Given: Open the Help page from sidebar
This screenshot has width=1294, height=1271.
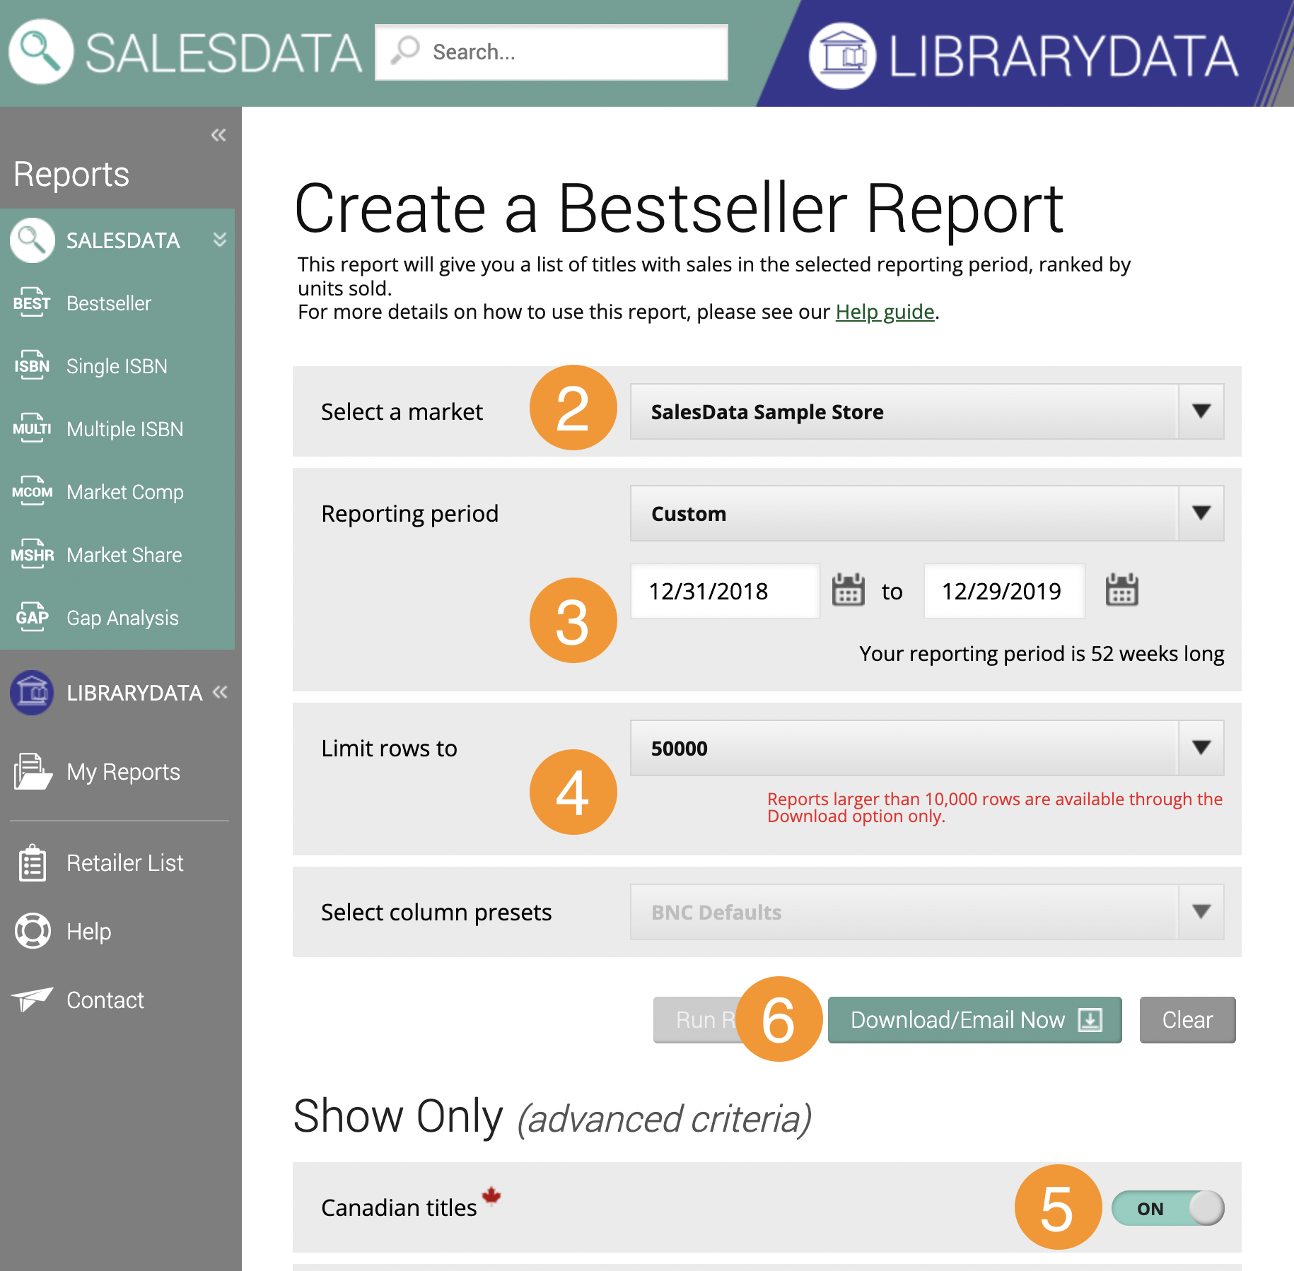Looking at the screenshot, I should pyautogui.click(x=89, y=931).
